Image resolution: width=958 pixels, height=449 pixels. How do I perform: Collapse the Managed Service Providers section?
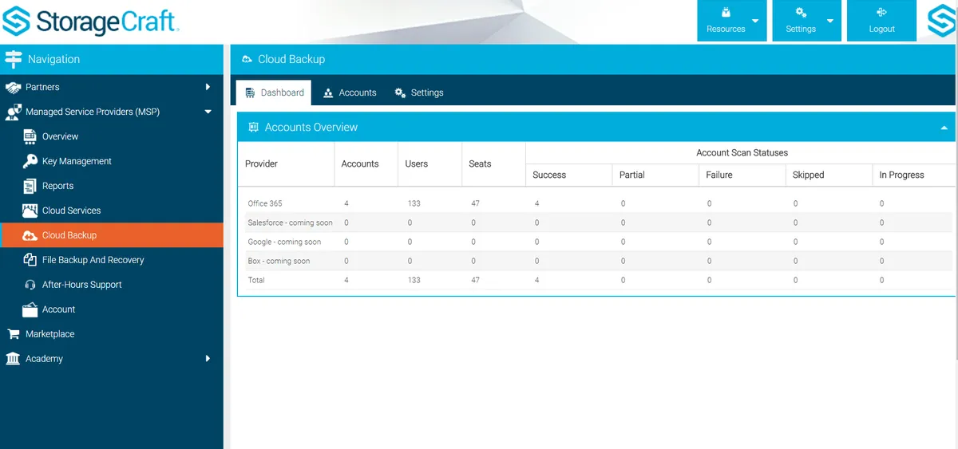(x=208, y=112)
